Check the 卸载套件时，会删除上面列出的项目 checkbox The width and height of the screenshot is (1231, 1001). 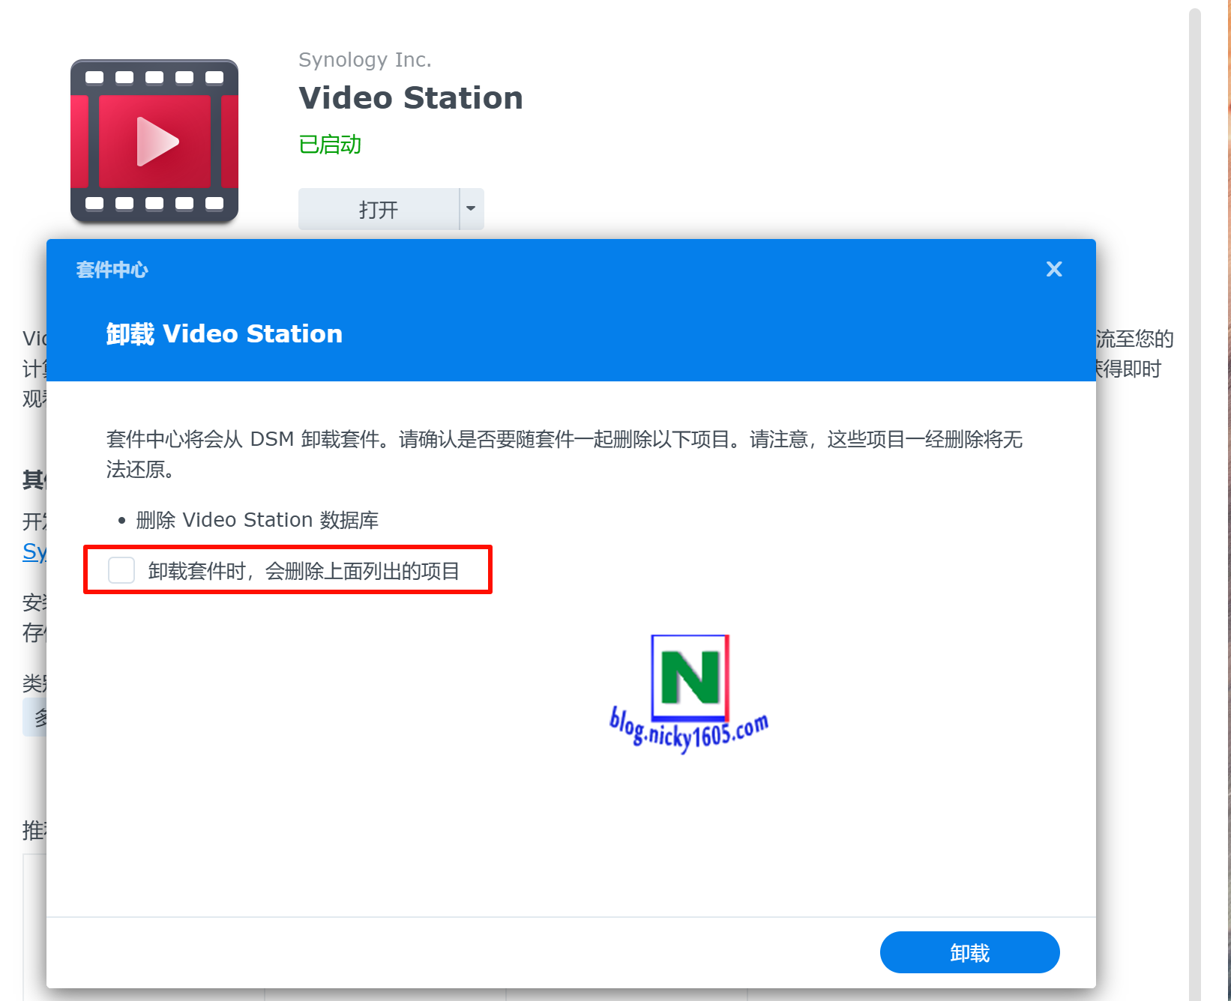point(121,570)
